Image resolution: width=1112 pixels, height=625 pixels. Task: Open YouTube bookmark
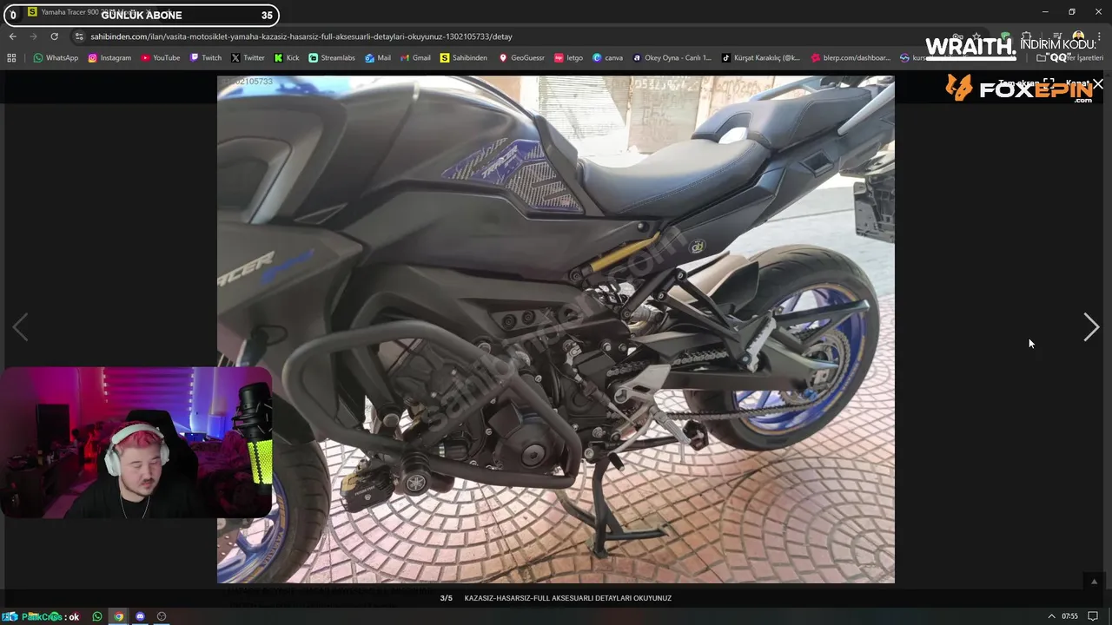click(x=160, y=58)
